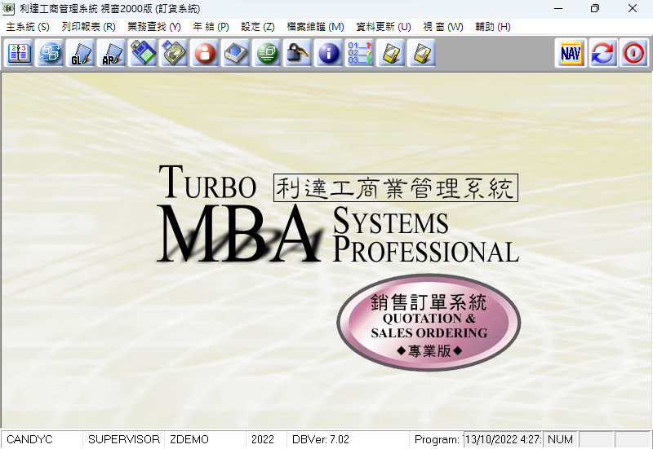This screenshot has width=653, height=449.
Task: Click the green globe icon
Action: [x=267, y=53]
